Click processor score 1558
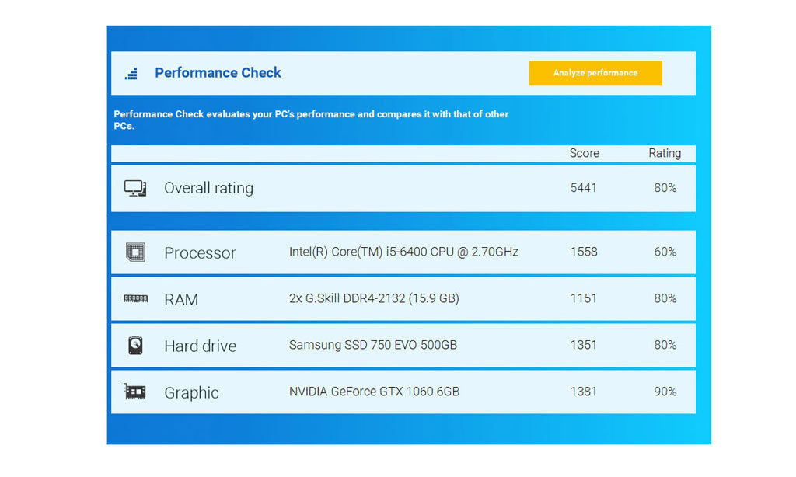796x477 pixels. click(x=584, y=252)
